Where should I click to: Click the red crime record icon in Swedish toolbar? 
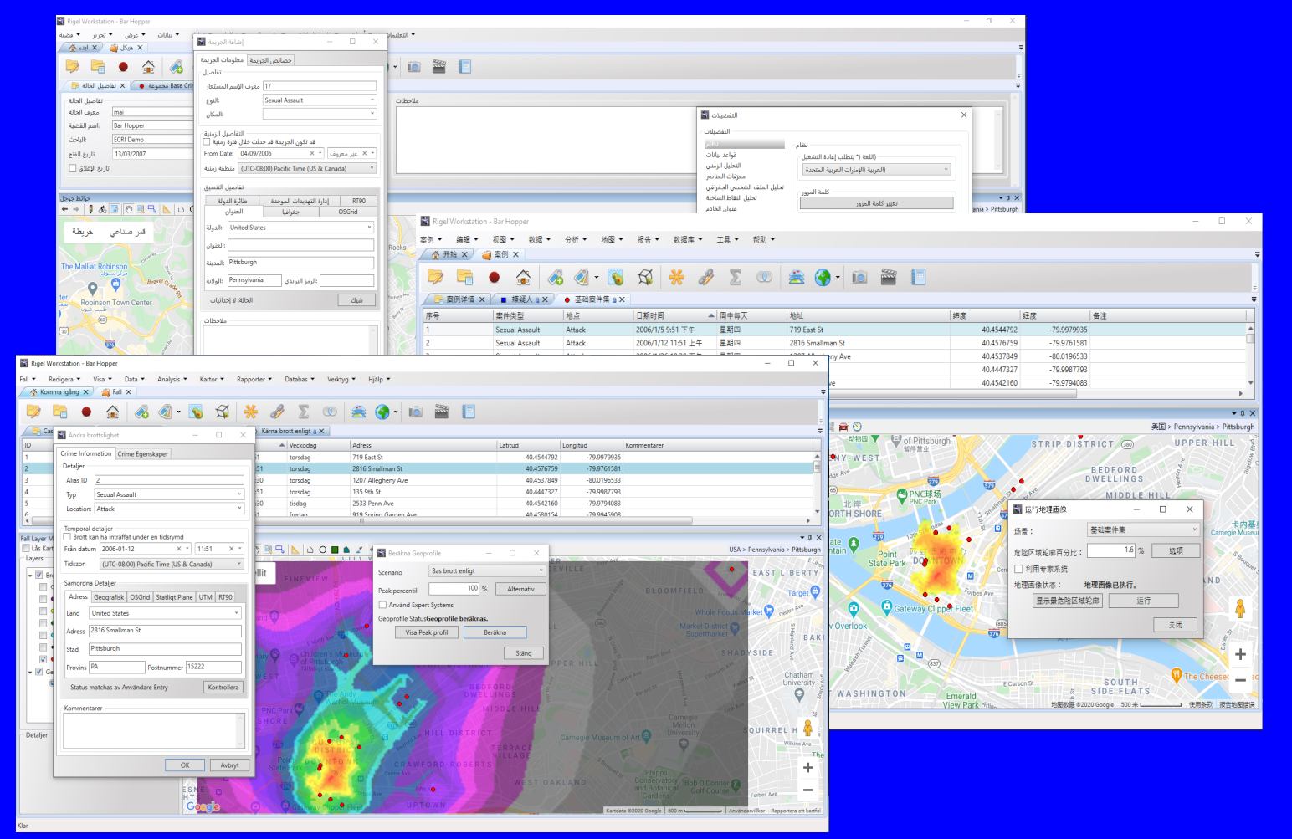pos(86,412)
